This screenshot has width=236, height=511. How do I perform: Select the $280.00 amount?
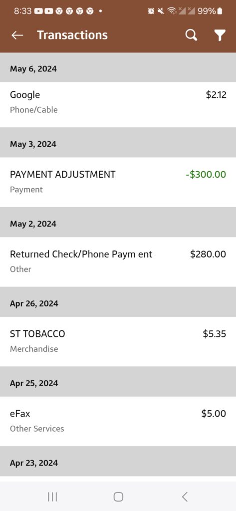click(208, 254)
